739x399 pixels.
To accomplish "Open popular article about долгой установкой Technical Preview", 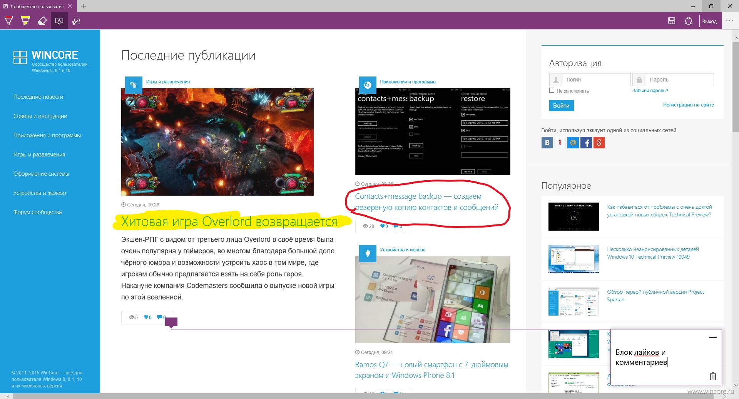I will pyautogui.click(x=659, y=211).
